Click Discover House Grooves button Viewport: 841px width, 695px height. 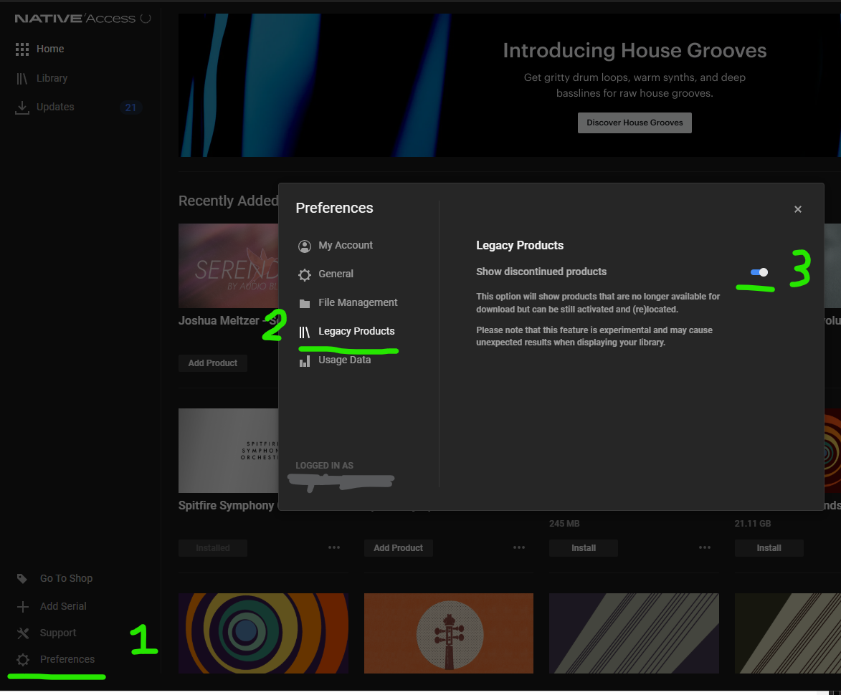point(635,123)
